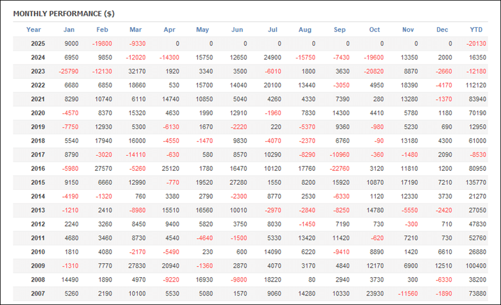Viewport: 501px width, 305px height.
Task: Select the 2009 year row label
Action: (38, 266)
